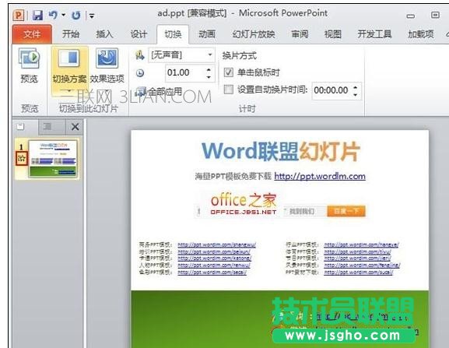Screen dimensions: 449x348
Task: Save the presentation with floppy icon
Action: (37, 15)
